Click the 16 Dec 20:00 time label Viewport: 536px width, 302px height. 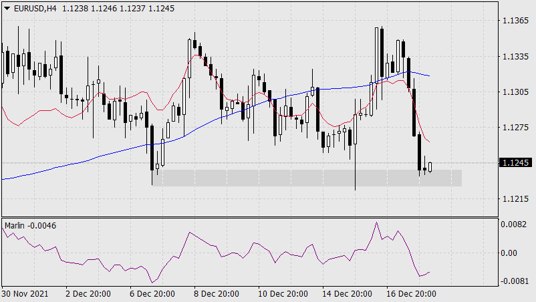[x=411, y=294]
